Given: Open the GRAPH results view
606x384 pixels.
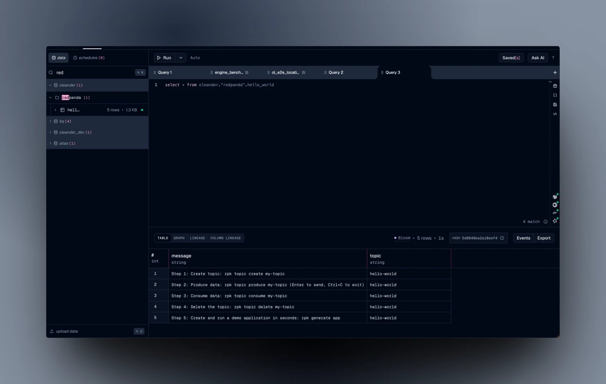Looking at the screenshot, I should (x=179, y=238).
